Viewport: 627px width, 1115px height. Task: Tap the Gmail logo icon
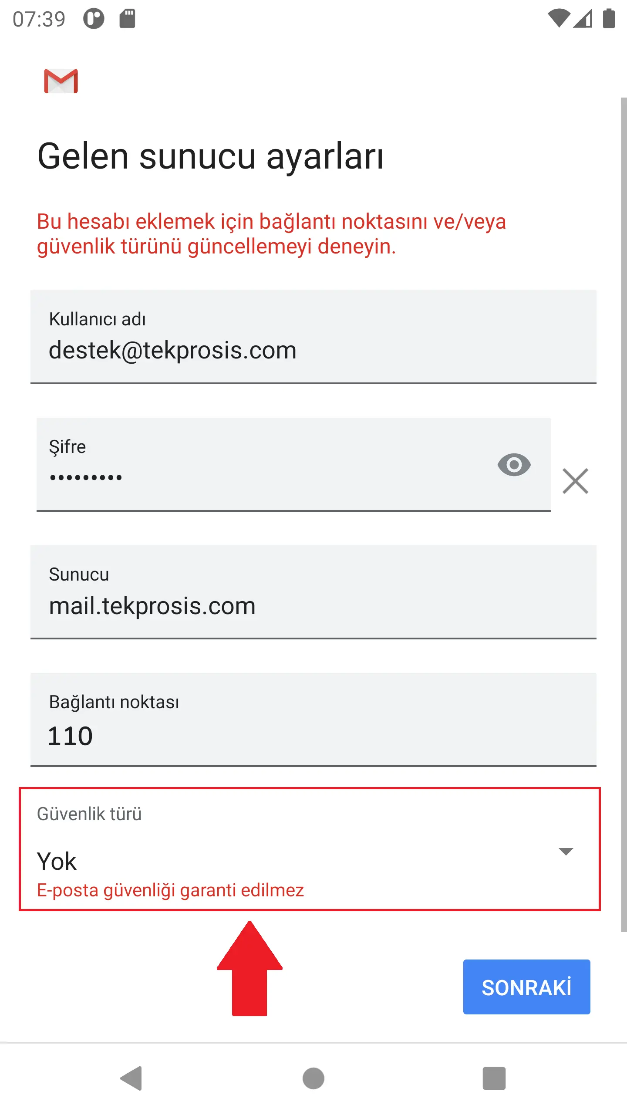coord(61,81)
